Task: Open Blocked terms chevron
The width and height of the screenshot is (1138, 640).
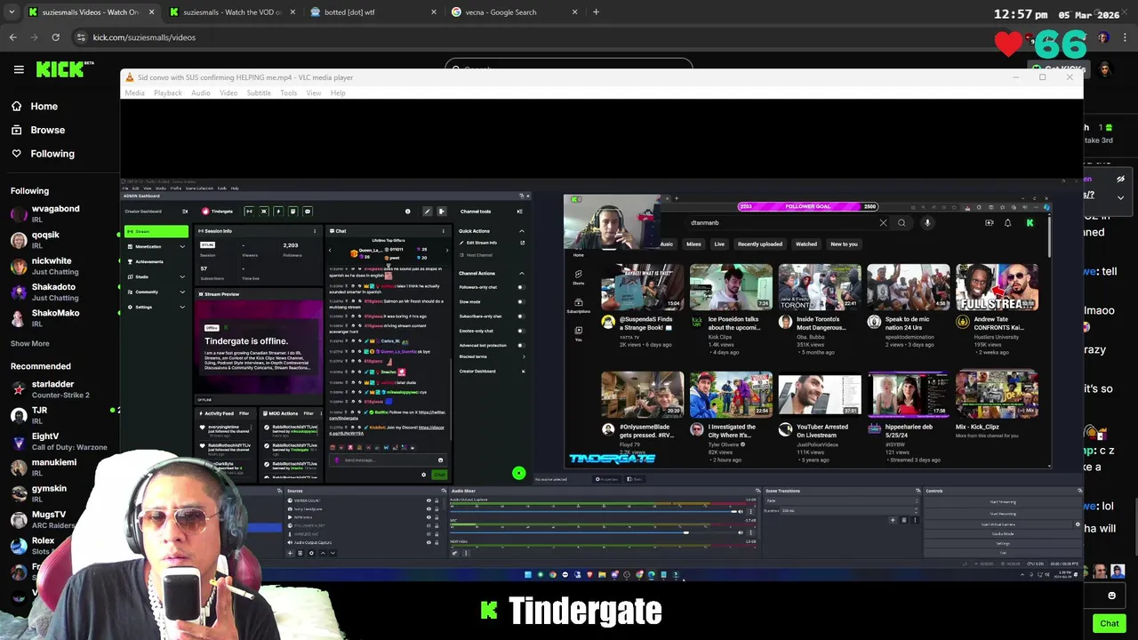Action: (523, 356)
